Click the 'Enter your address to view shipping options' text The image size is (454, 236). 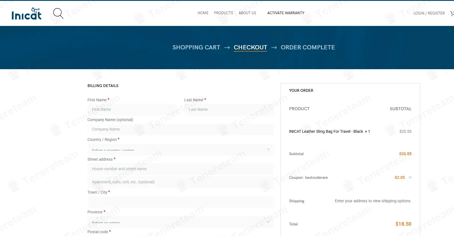point(373,201)
